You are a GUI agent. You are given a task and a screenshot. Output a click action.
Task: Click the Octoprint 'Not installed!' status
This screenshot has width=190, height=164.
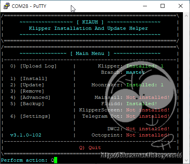pyautogui.click(x=148, y=135)
